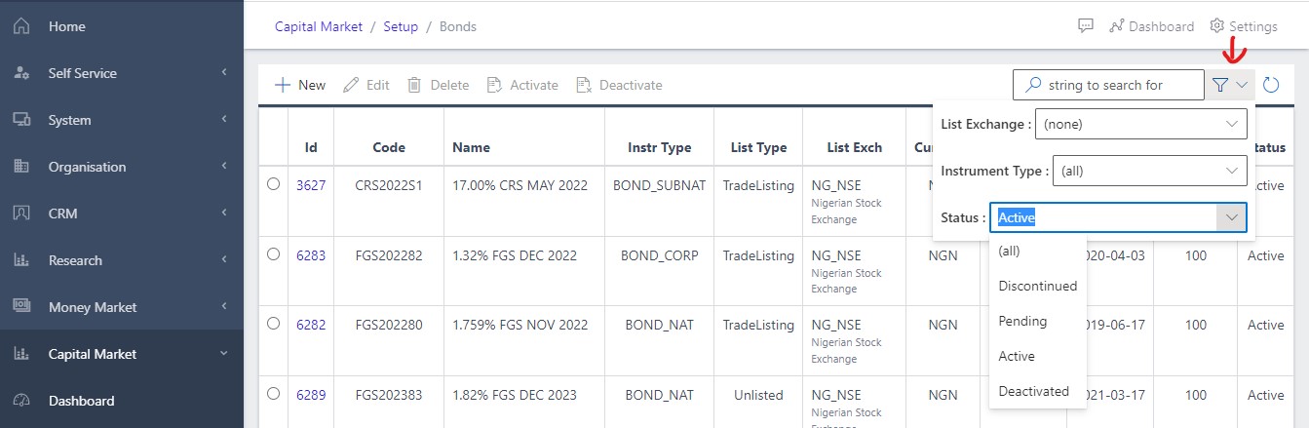Choose Active in the Status list
This screenshot has width=1309, height=428.
tap(1038, 356)
